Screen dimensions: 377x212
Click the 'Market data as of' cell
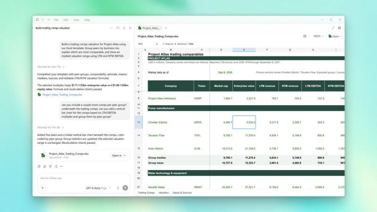pos(158,73)
